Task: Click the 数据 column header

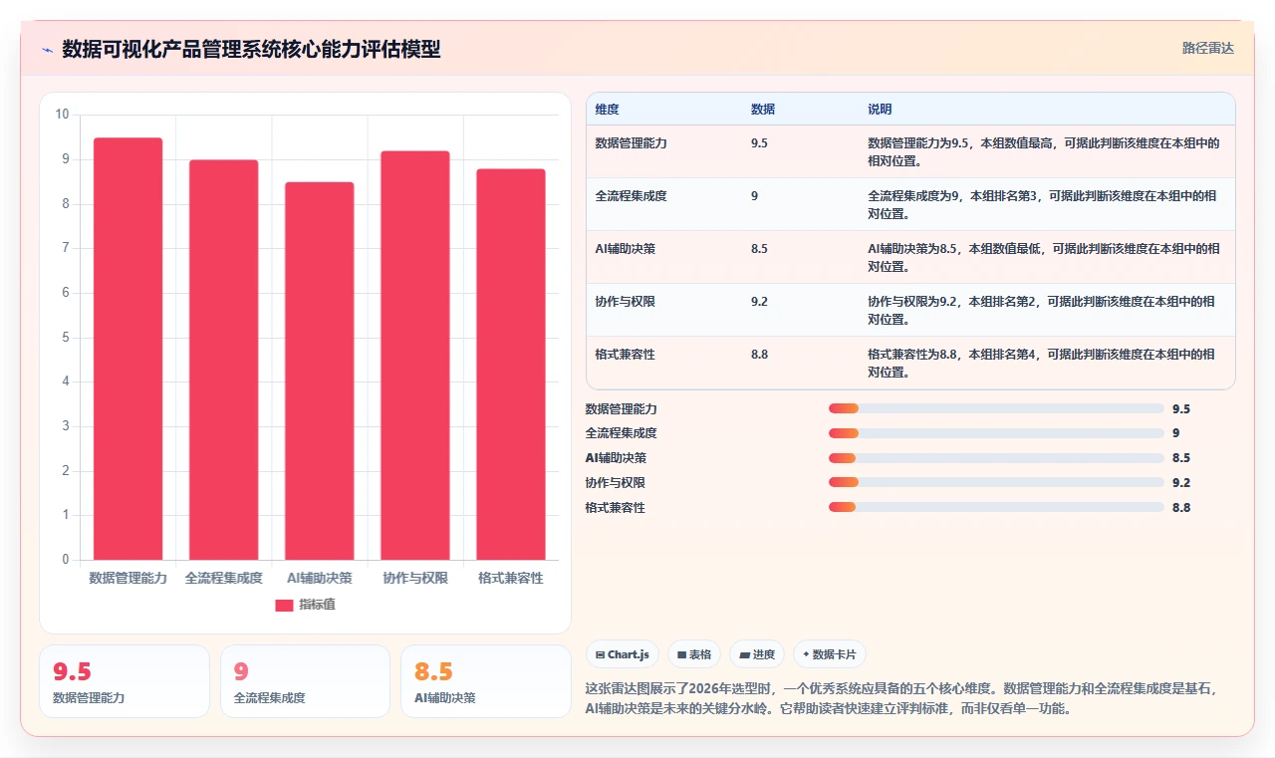Action: [x=763, y=110]
